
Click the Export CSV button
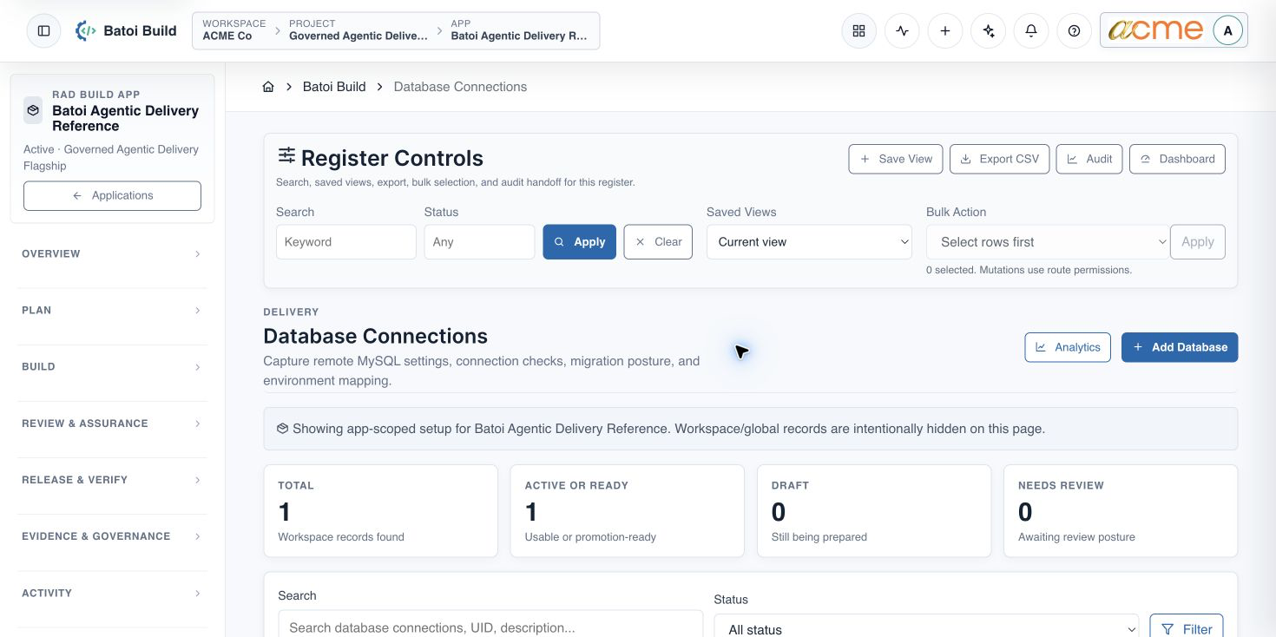click(1000, 159)
